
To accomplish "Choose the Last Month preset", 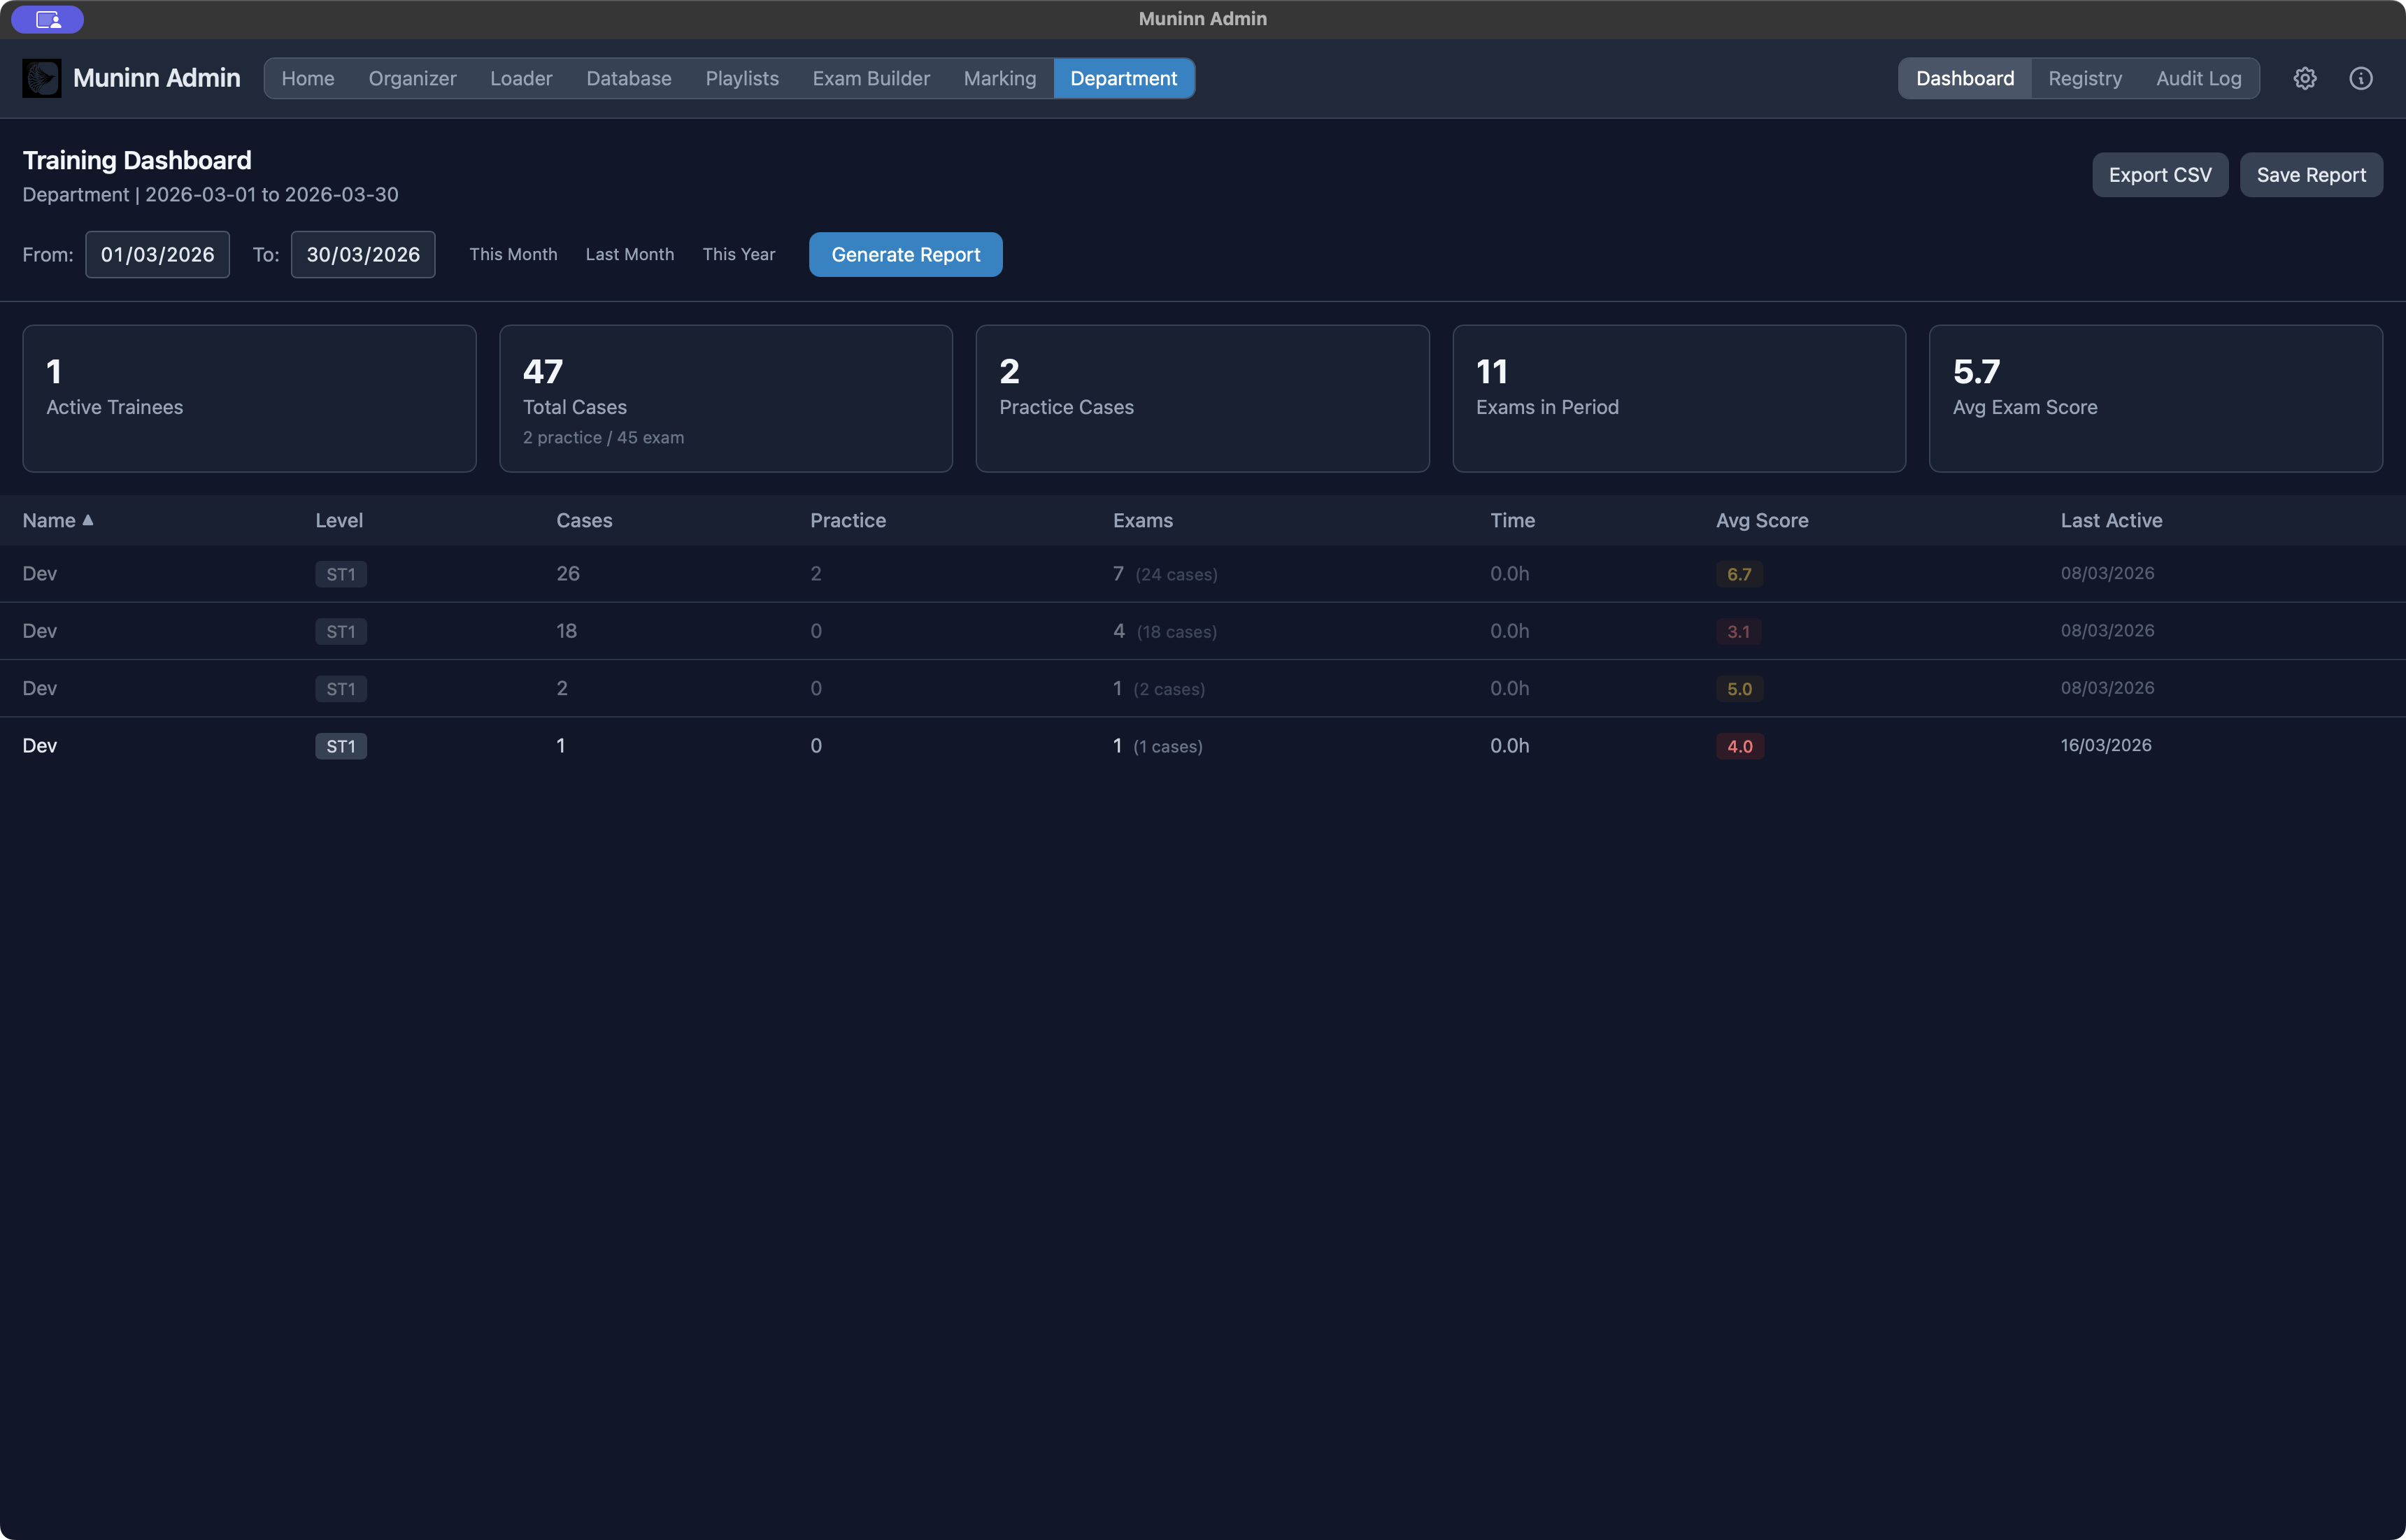I will tap(630, 255).
